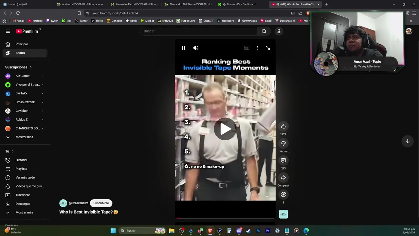The image size is (419, 236).
Task: Go to the next Short arrow
Action: point(408,141)
